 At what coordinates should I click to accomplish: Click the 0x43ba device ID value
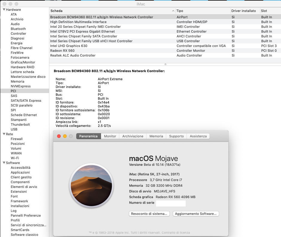pyautogui.click(x=104, y=107)
